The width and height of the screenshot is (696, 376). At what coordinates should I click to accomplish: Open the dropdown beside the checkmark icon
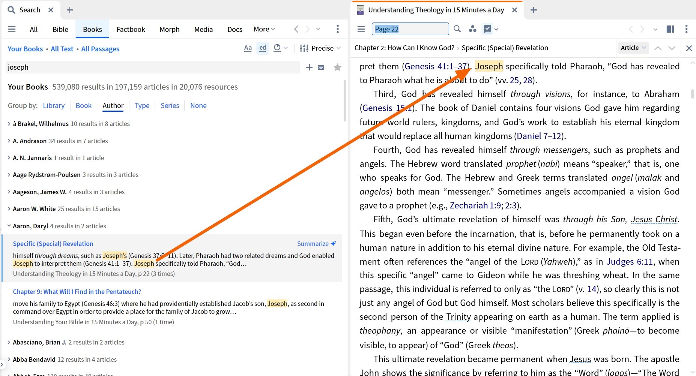(x=496, y=29)
